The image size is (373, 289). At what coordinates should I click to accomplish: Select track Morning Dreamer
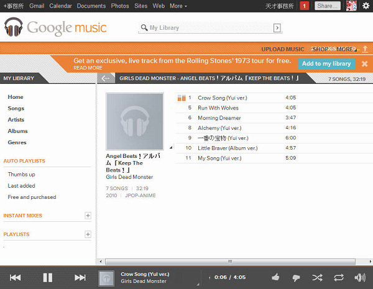274,117
